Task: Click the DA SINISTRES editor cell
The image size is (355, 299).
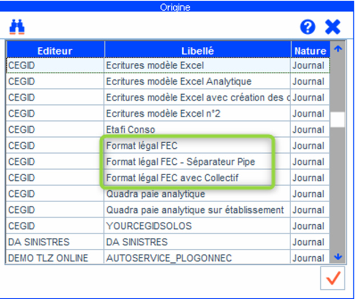Action: 34,242
